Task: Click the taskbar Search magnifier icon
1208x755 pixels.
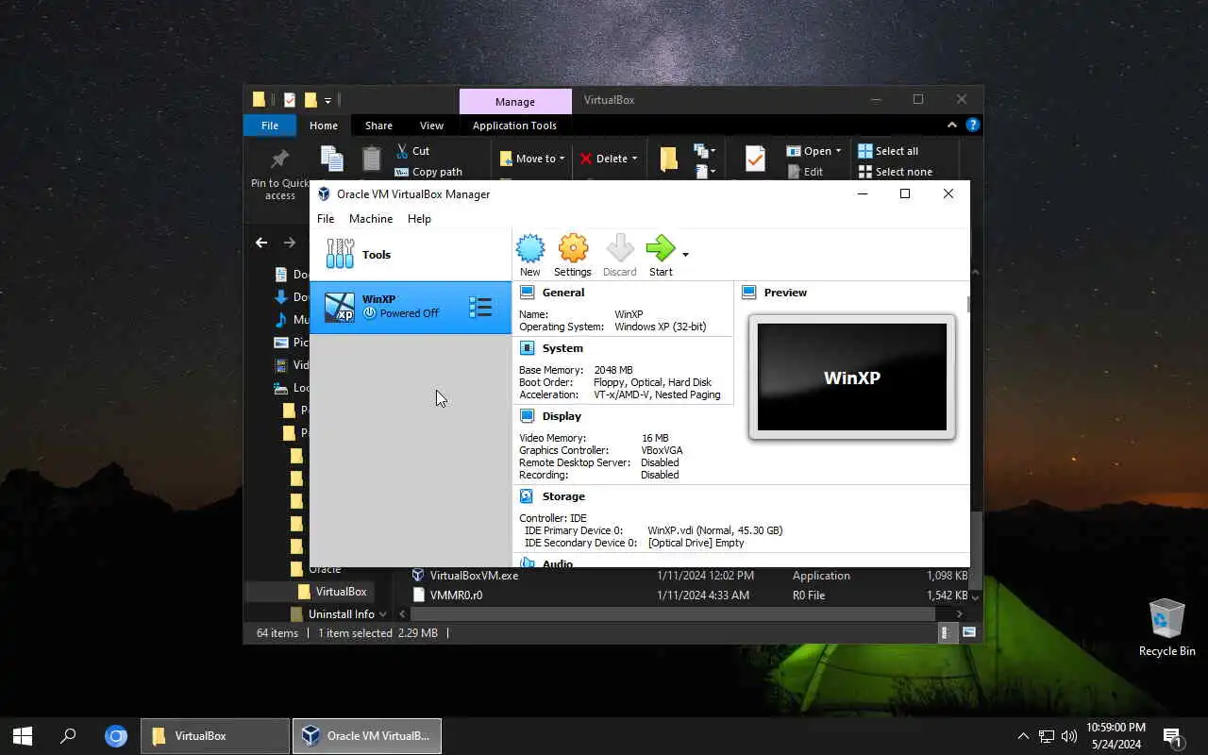Action: pos(68,736)
